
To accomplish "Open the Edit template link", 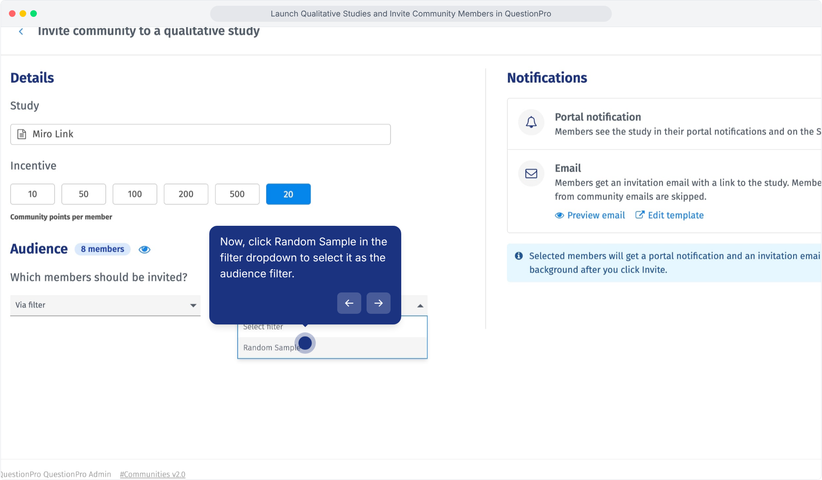I will pyautogui.click(x=670, y=216).
